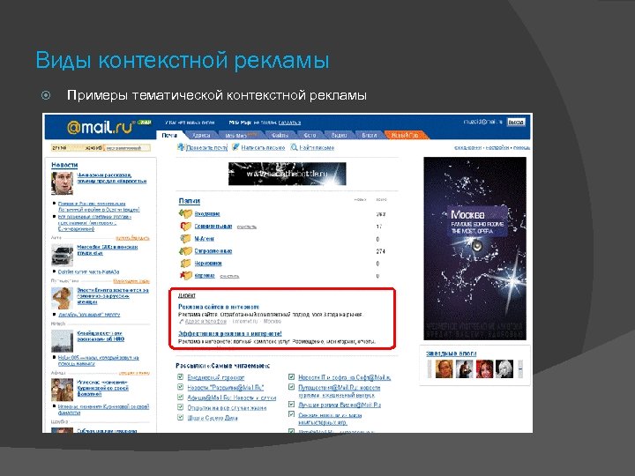Image resolution: width=635 pixels, height=476 pixels.
Task: Switch to the Блоги tab
Action: point(369,135)
